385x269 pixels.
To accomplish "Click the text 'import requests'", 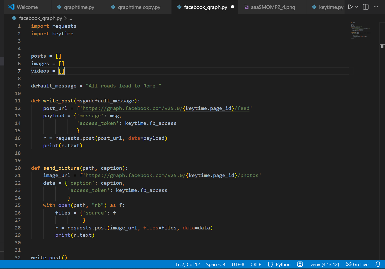I will point(54,26).
